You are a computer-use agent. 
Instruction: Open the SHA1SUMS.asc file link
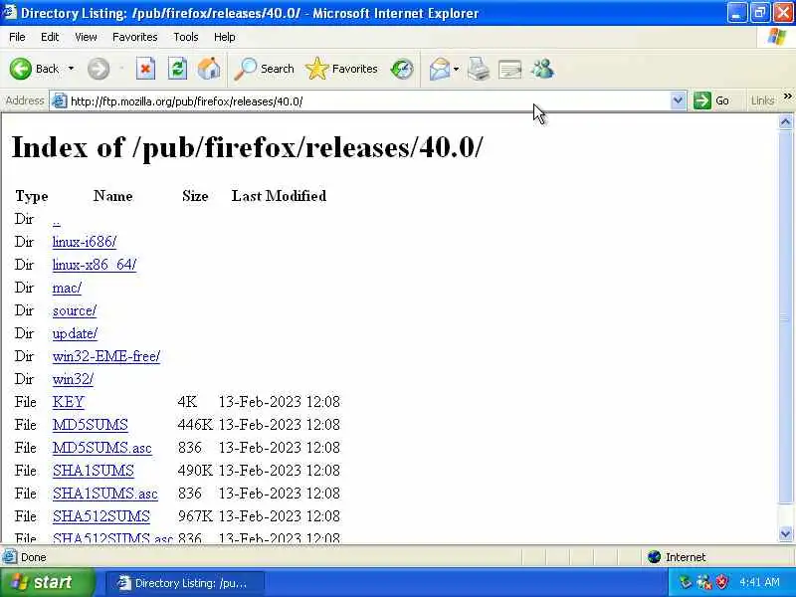pyautogui.click(x=105, y=494)
